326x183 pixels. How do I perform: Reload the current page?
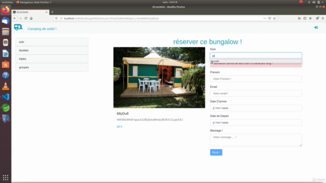click(x=26, y=18)
